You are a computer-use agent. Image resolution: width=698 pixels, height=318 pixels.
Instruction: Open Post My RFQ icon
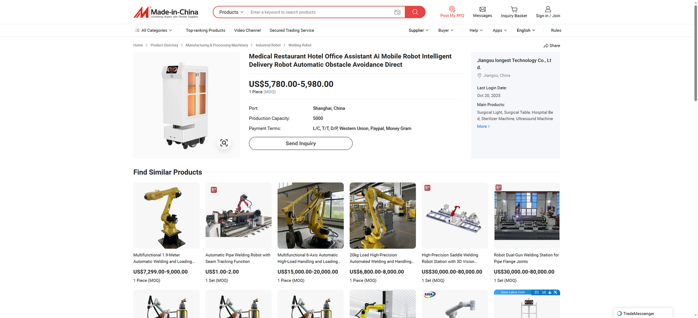452,9
